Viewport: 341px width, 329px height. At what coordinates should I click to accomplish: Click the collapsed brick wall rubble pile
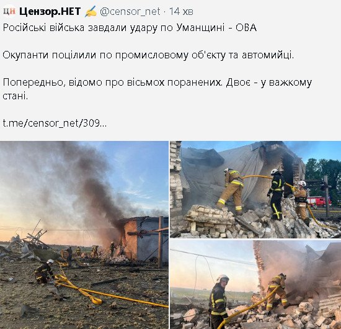pyautogui.click(x=210, y=220)
